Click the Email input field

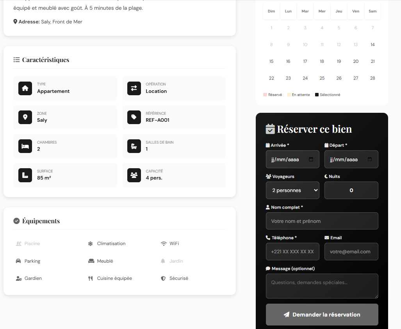pyautogui.click(x=351, y=252)
